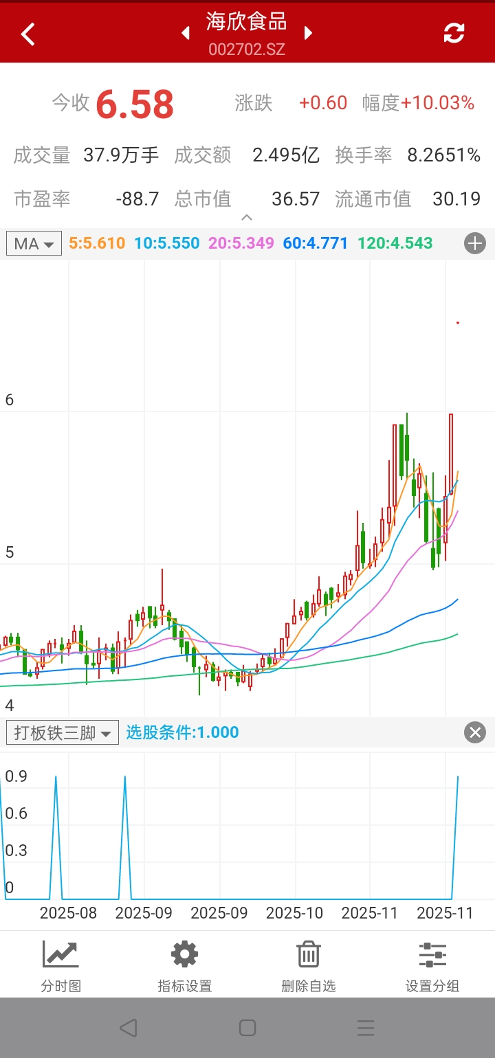Tap 删除自选 trash icon
The image size is (495, 1058).
click(309, 967)
